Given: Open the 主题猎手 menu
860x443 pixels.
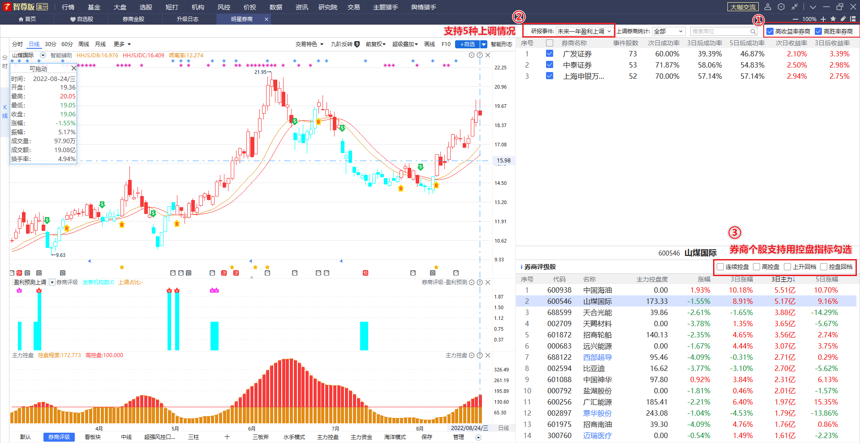Looking at the screenshot, I should (386, 7).
